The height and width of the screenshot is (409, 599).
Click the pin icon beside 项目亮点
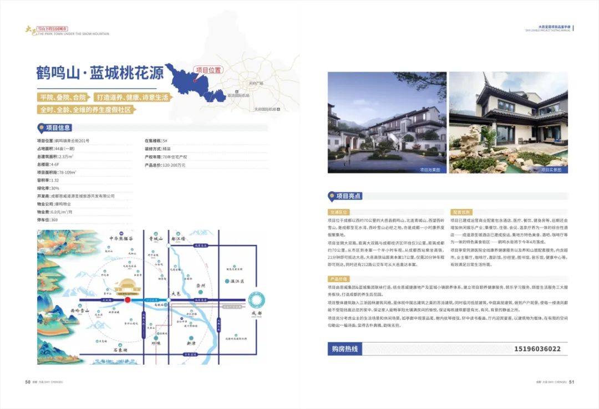coord(331,196)
